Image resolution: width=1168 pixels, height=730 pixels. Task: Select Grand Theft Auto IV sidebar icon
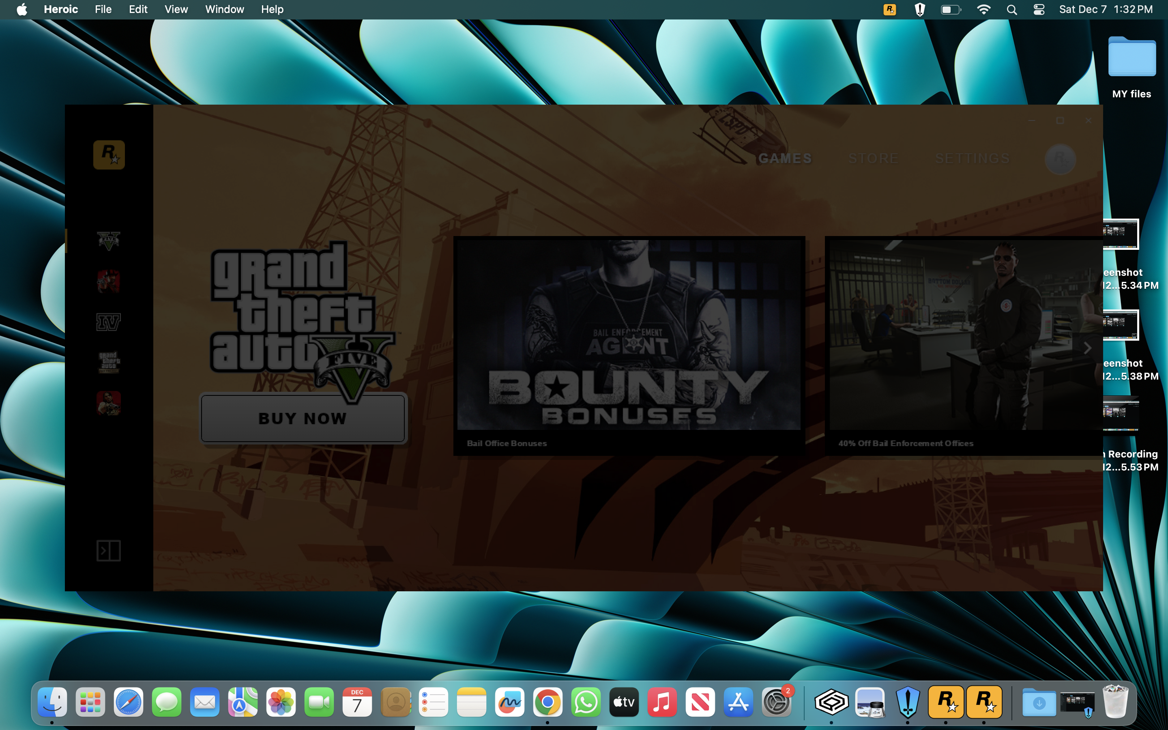point(109,322)
